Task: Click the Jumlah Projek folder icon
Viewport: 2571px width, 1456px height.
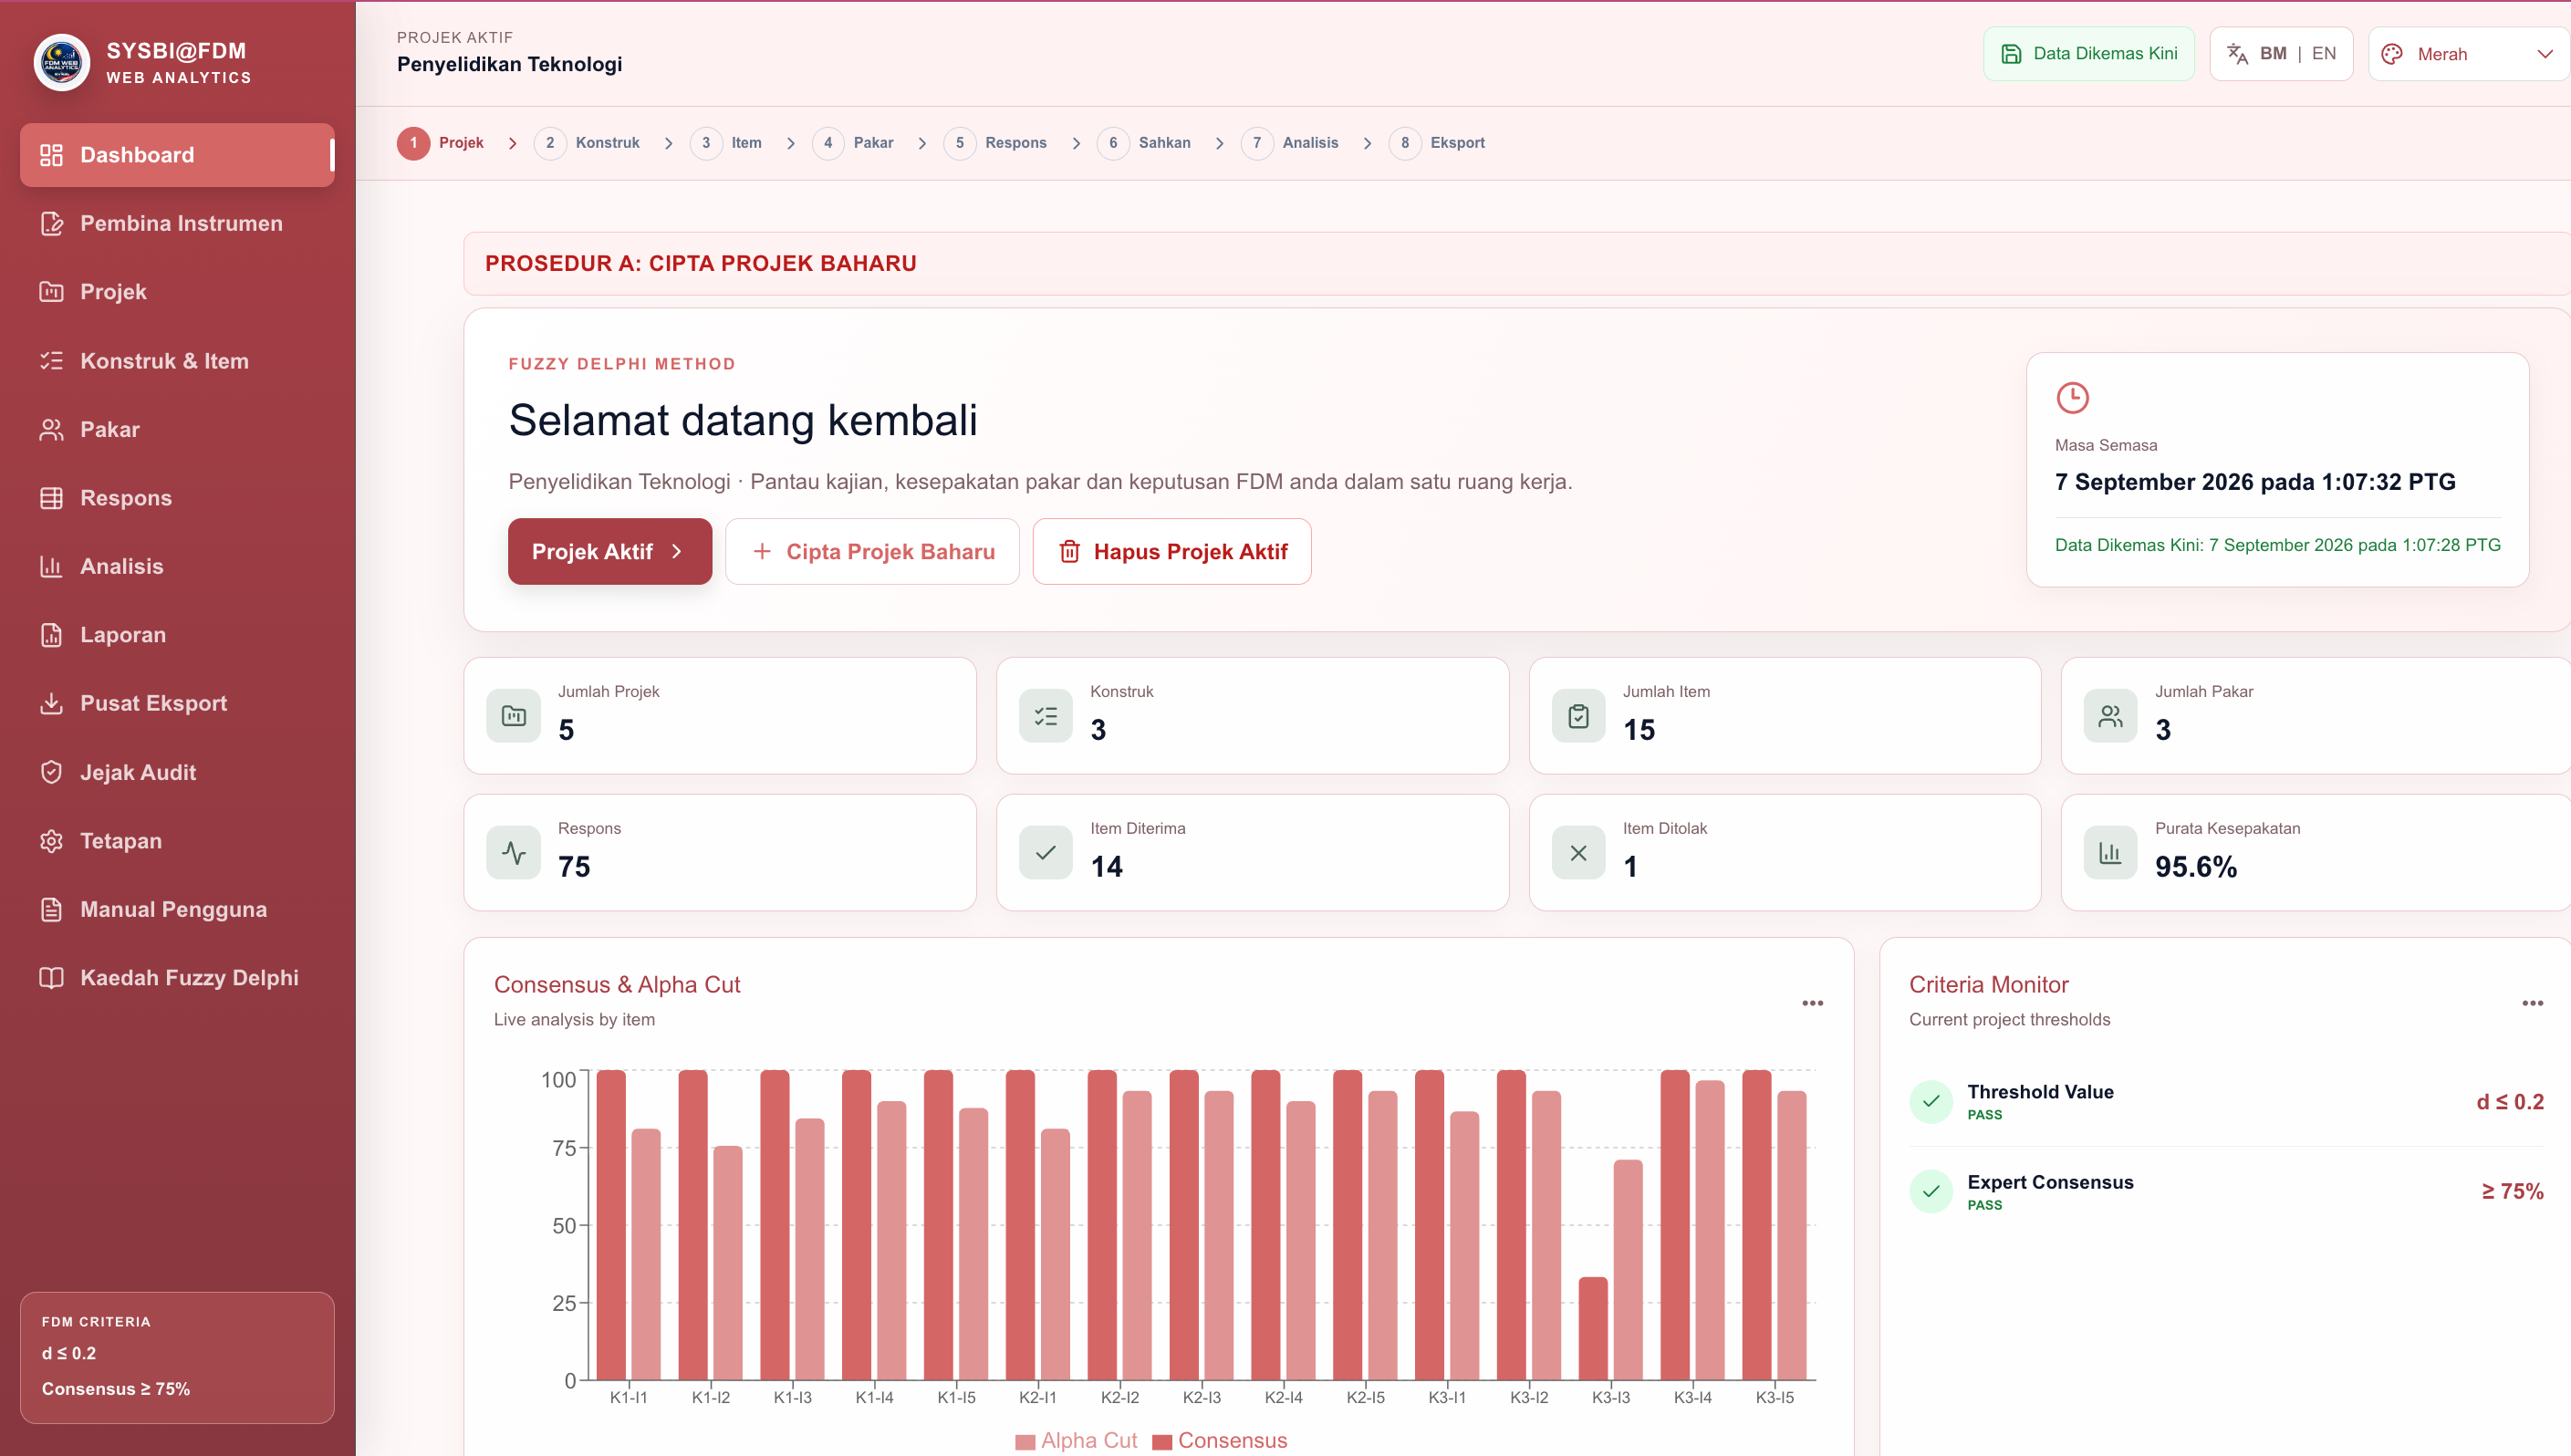Action: 514,716
